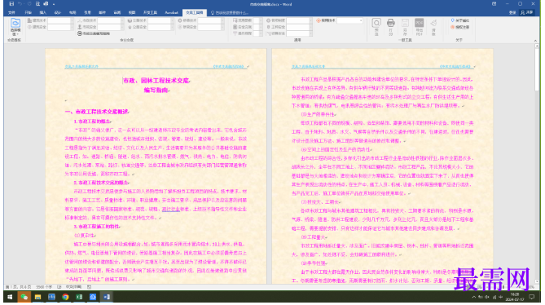Open the 市政安全 dropdown box

[111, 27]
